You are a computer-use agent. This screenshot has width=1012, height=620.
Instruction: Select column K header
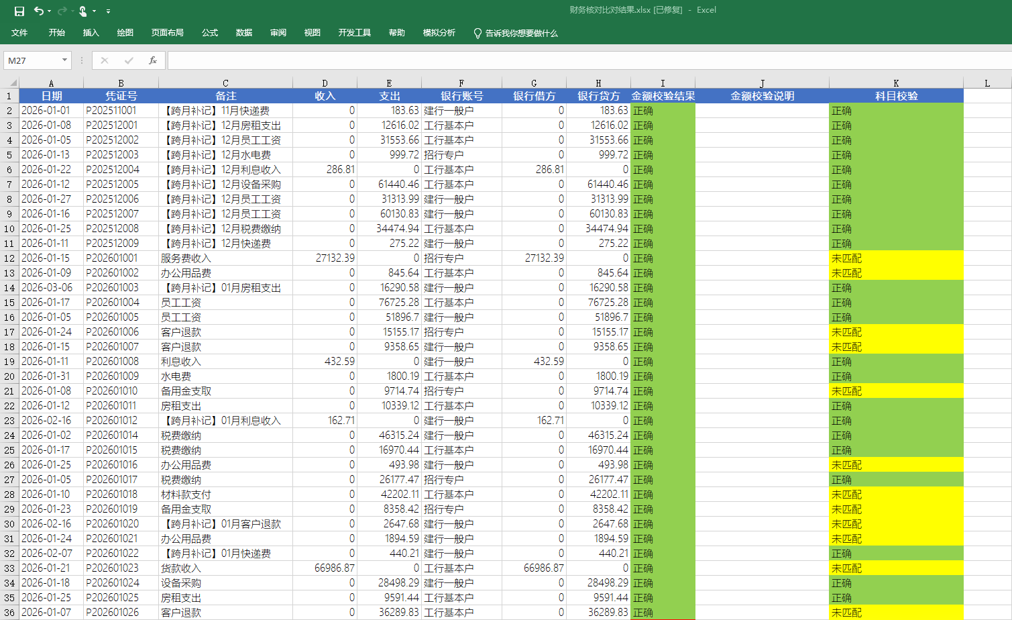pyautogui.click(x=896, y=83)
